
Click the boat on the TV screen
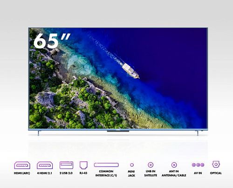[130, 70]
